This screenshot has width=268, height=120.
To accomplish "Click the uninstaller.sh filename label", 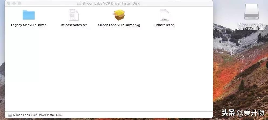I will click(164, 25).
